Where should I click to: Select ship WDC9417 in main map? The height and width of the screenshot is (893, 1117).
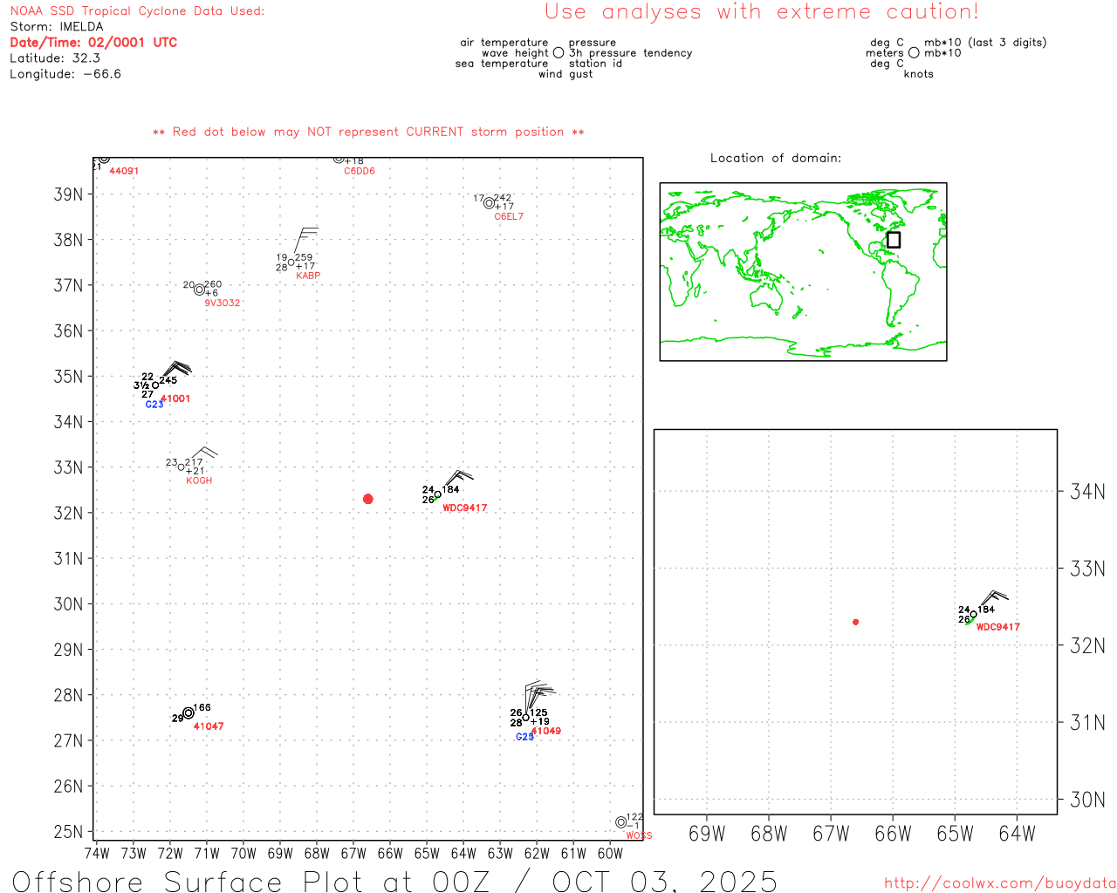click(438, 494)
